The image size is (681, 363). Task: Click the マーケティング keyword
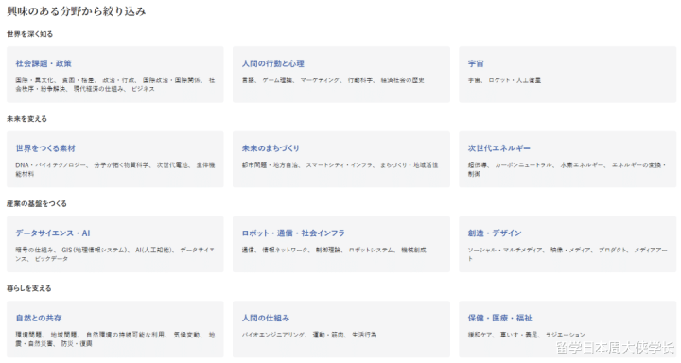click(320, 80)
